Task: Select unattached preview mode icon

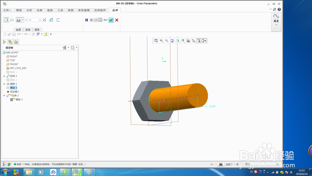Action: (96, 20)
